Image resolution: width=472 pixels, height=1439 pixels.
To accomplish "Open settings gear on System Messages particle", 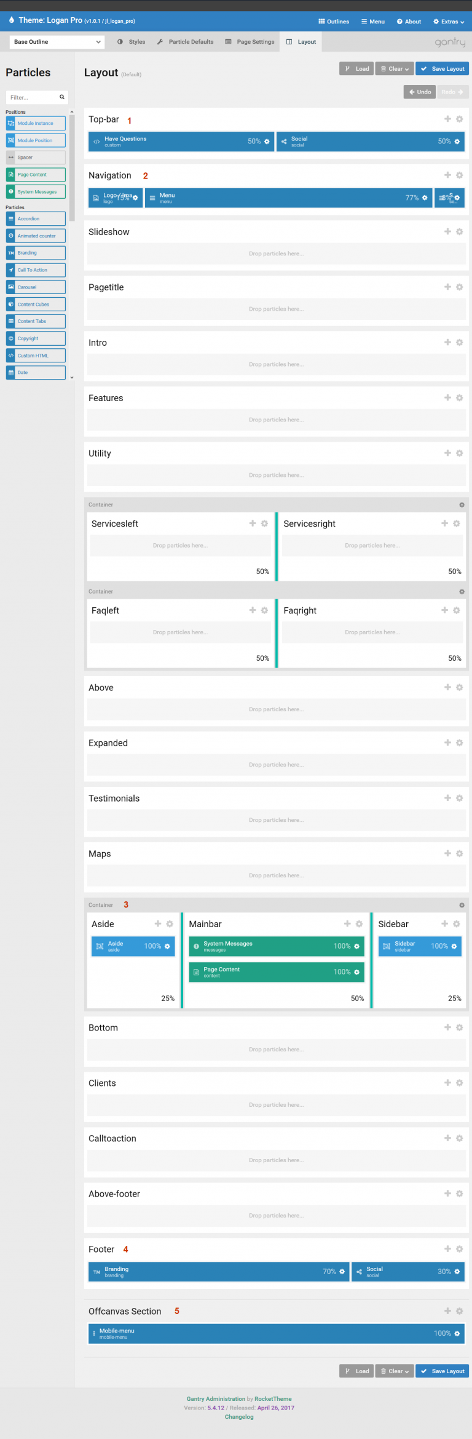I will click(356, 946).
